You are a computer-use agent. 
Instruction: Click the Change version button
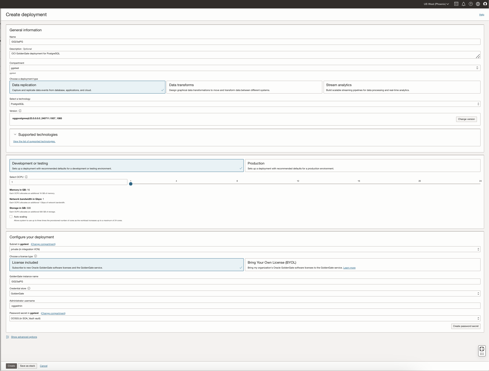pos(466,119)
